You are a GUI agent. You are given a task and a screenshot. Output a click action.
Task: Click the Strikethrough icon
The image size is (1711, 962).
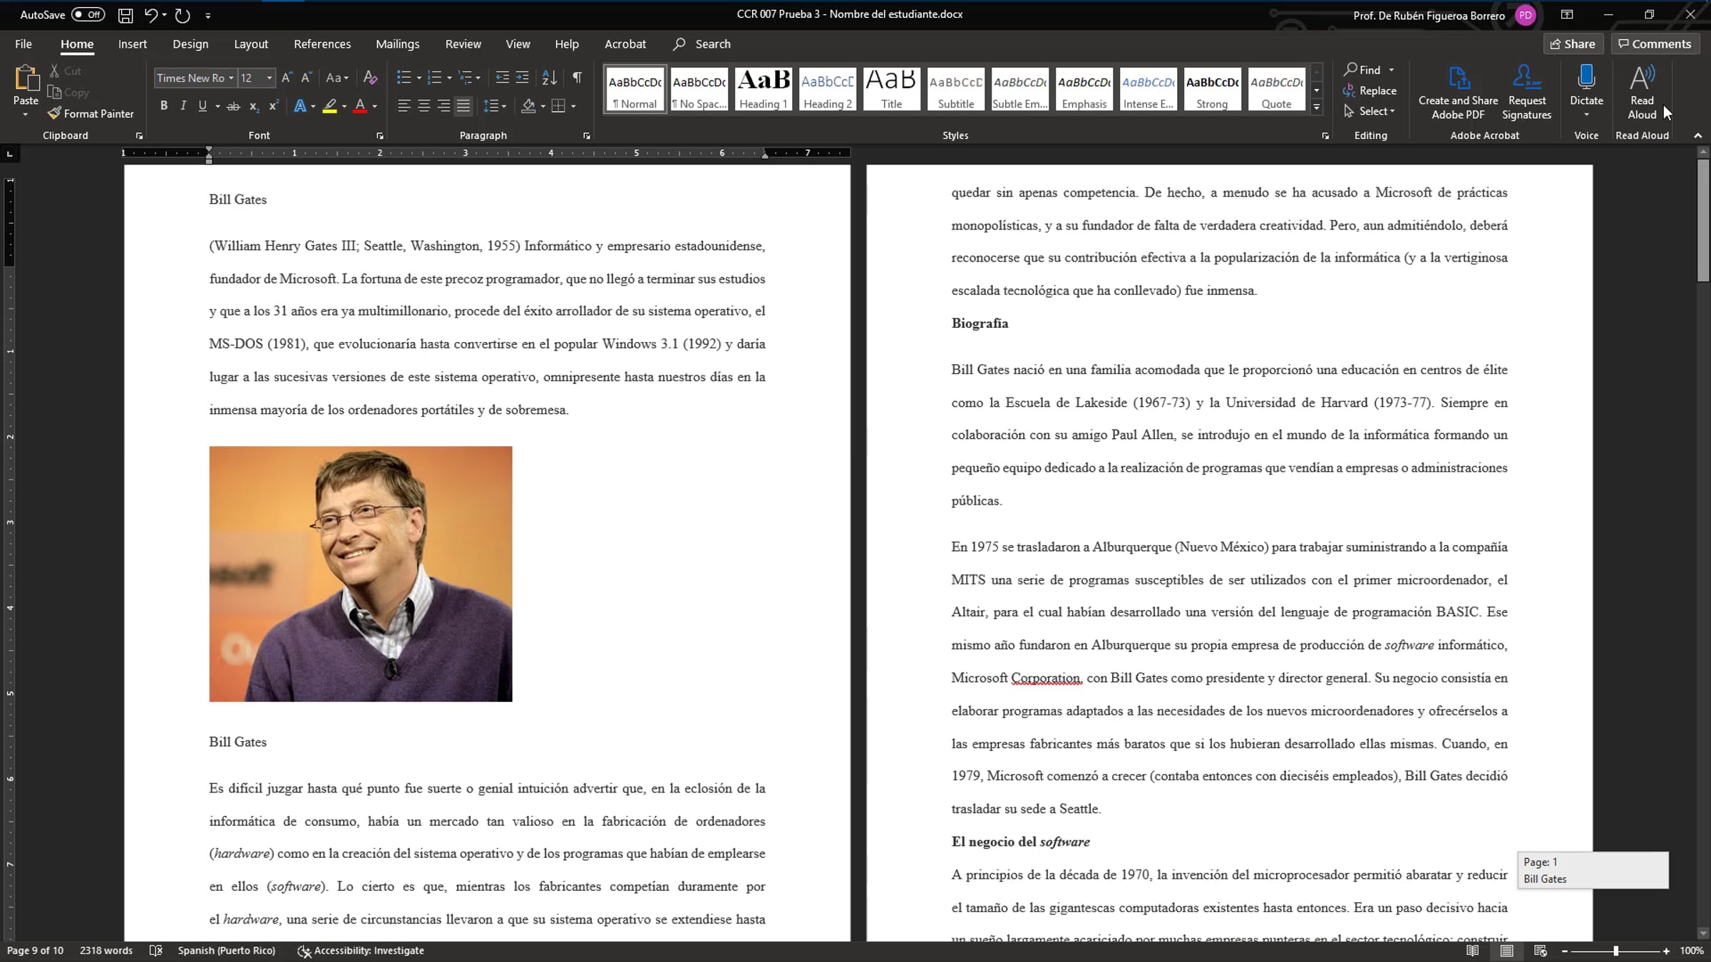[x=233, y=106]
